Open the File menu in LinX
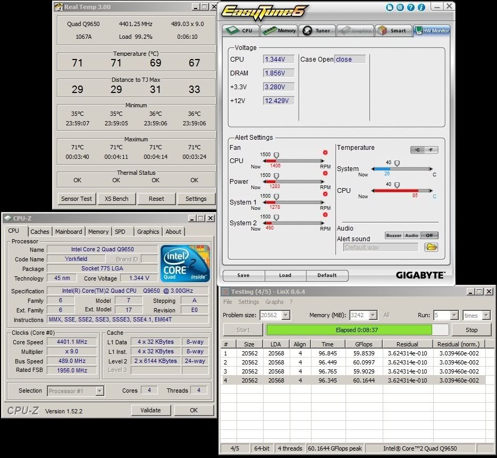The width and height of the screenshot is (497, 458). (x=228, y=302)
